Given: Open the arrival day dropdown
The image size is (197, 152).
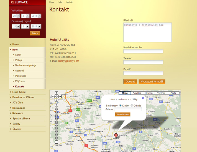Looking at the screenshot, I should 16,16.
